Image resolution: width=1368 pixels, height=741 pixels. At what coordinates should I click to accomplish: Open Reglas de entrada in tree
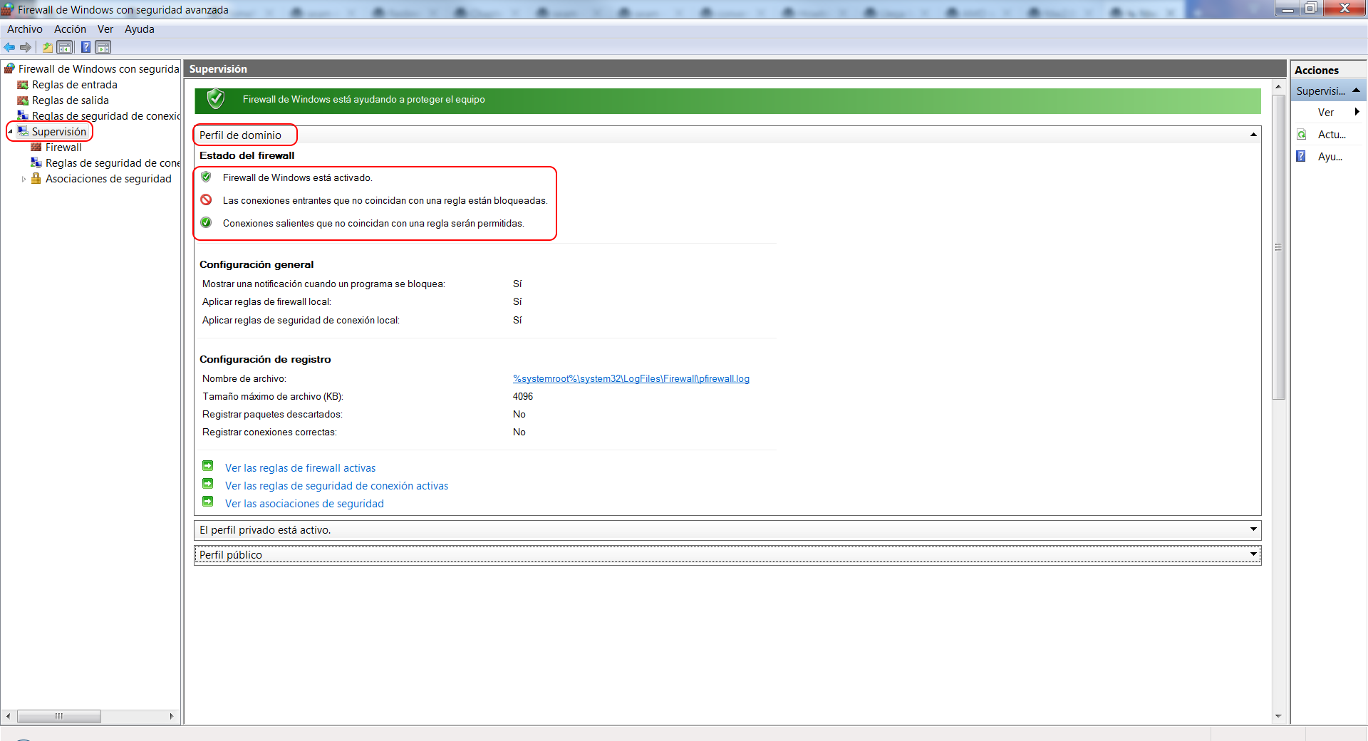74,85
